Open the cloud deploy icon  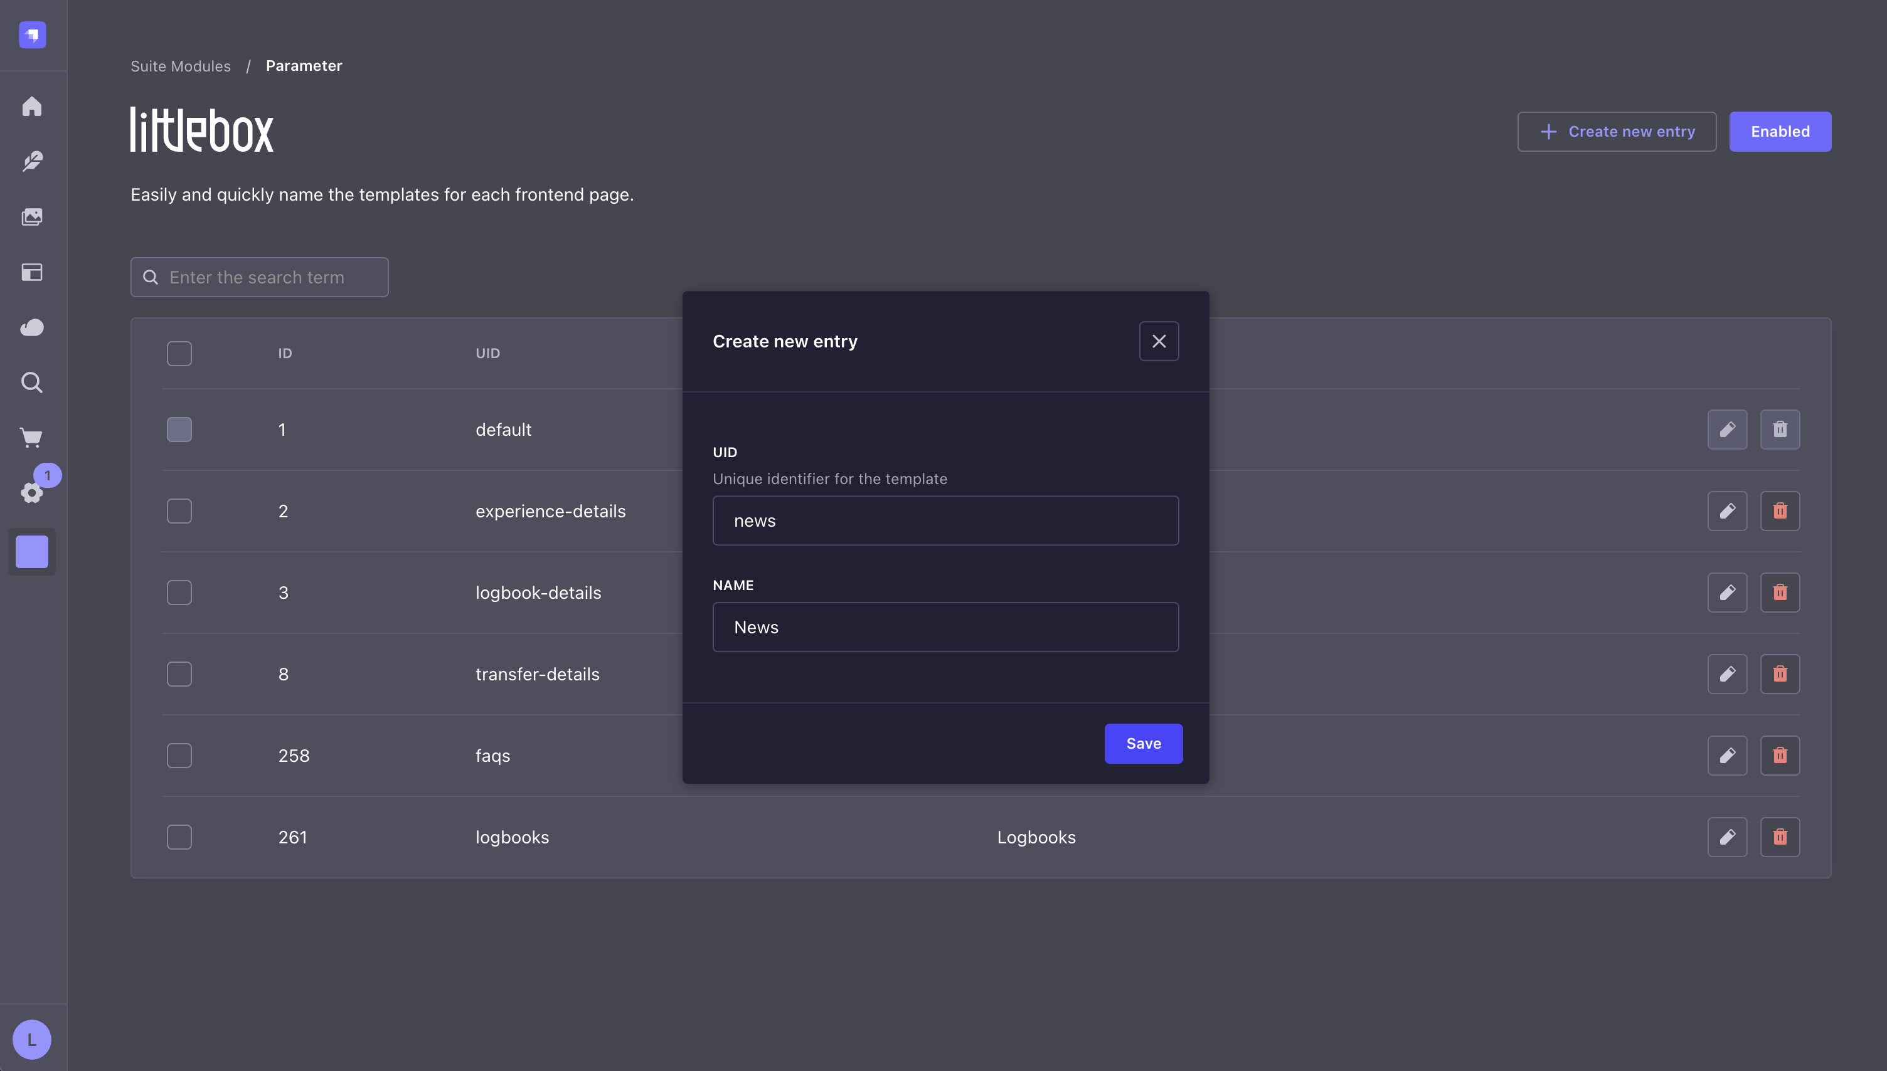[x=31, y=327]
